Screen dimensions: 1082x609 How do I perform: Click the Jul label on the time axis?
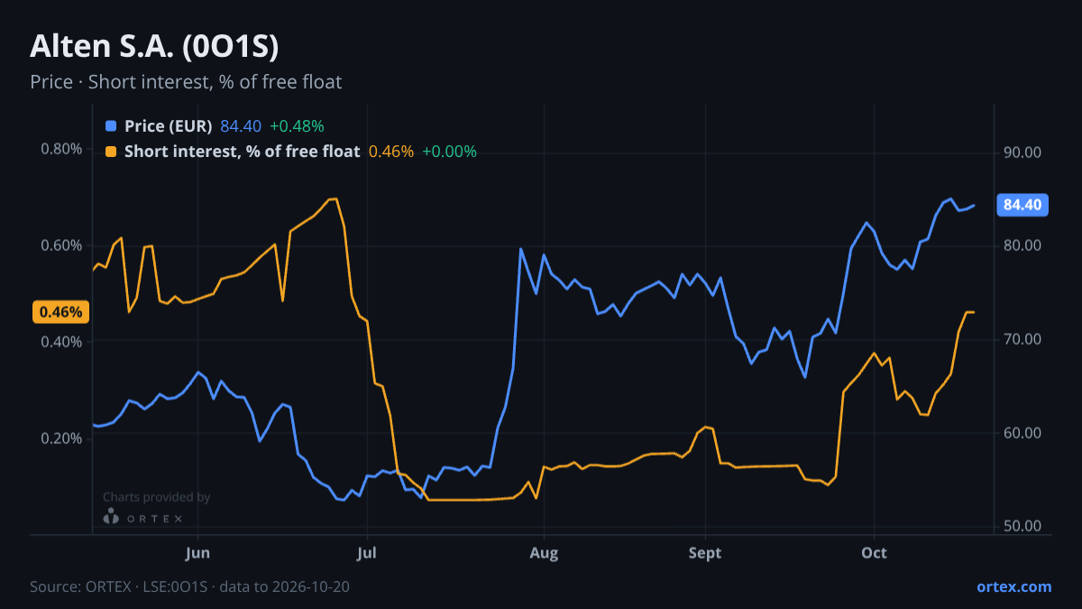point(366,553)
